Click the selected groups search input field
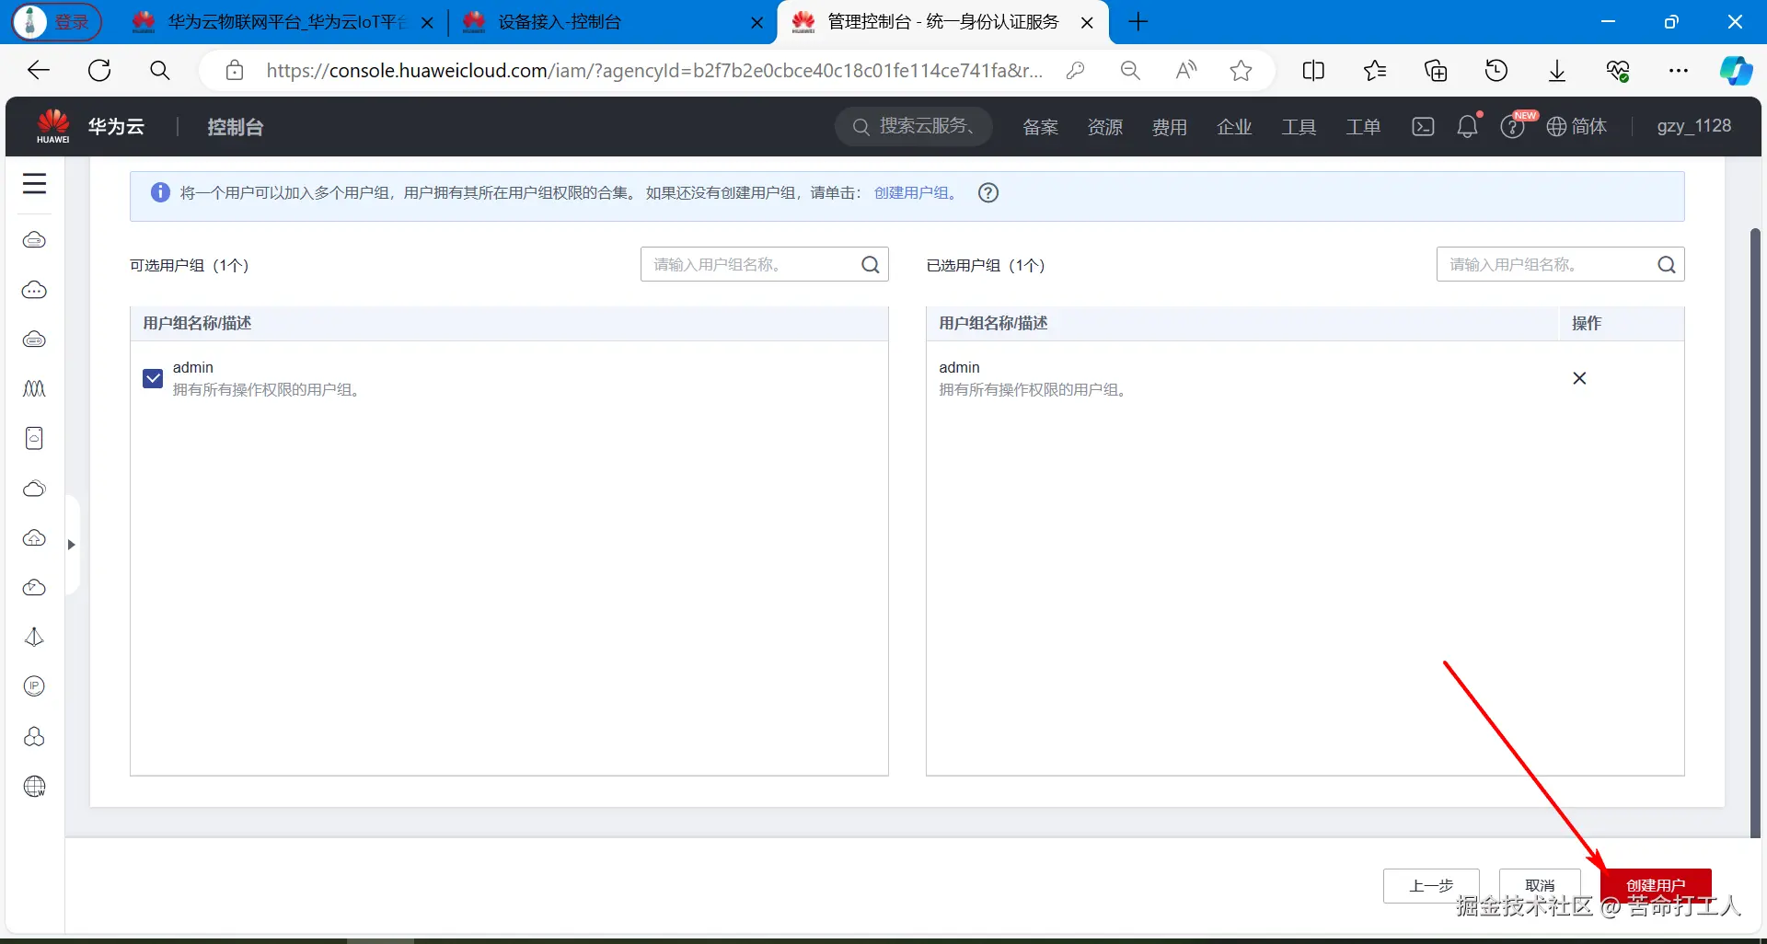This screenshot has height=944, width=1767. (1546, 264)
